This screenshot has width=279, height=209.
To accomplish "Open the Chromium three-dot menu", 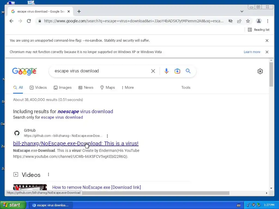I will [x=268, y=21].
